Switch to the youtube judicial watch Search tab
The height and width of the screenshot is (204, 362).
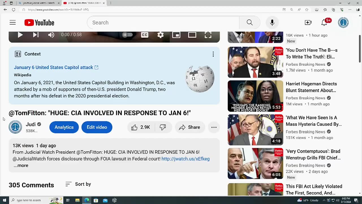click(x=39, y=3)
